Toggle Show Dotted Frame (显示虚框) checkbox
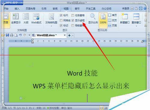The image size is (150, 110). [x=73, y=20]
